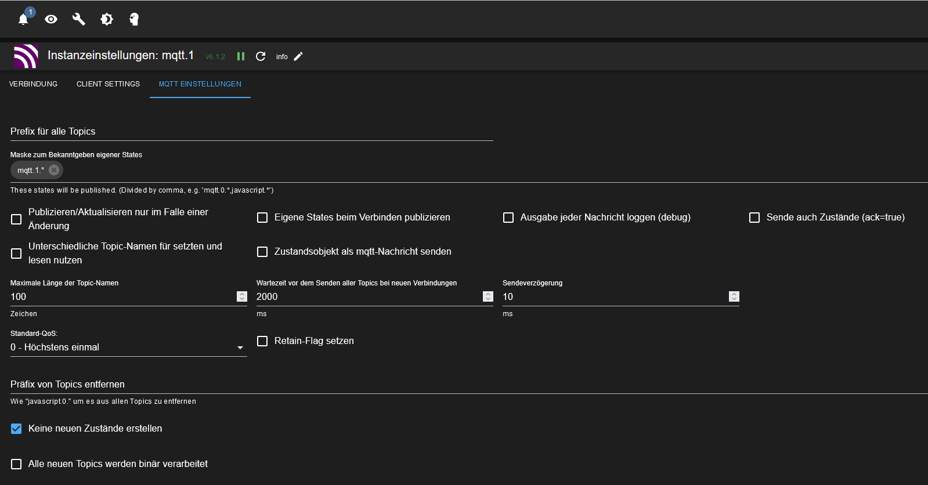Enable Sende auch Zustände (ack=true)
Viewport: 928px width, 485px height.
pyautogui.click(x=754, y=218)
